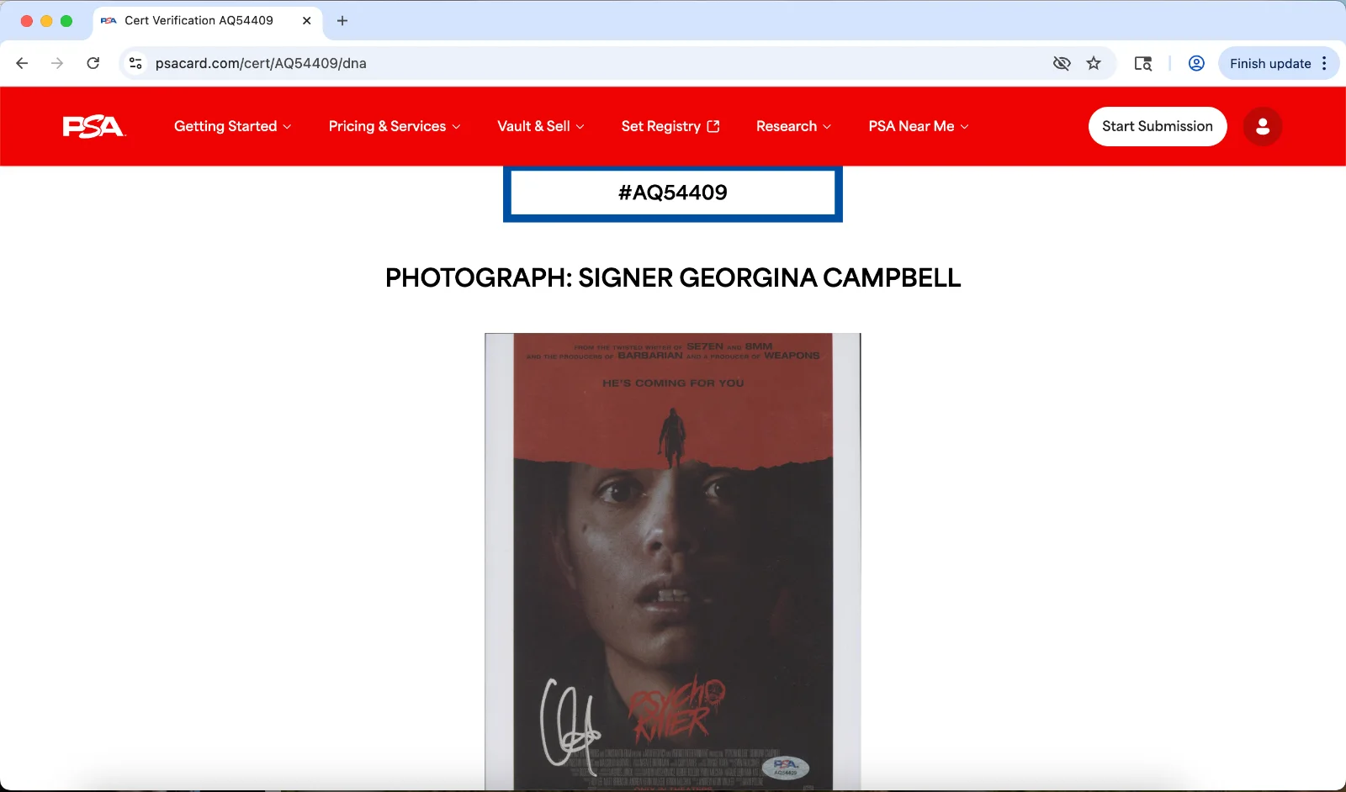Expand the Getting Started menu
This screenshot has width=1346, height=792.
tap(232, 126)
